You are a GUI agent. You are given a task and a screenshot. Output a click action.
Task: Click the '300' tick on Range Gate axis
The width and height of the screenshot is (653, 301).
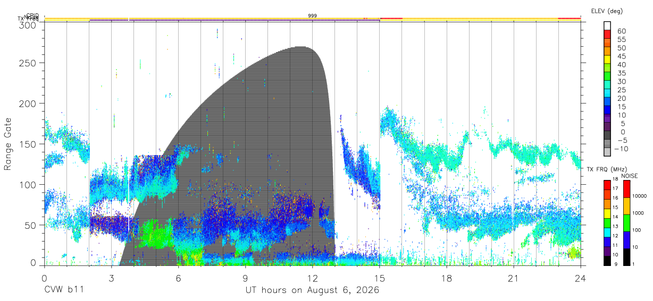pyautogui.click(x=27, y=24)
